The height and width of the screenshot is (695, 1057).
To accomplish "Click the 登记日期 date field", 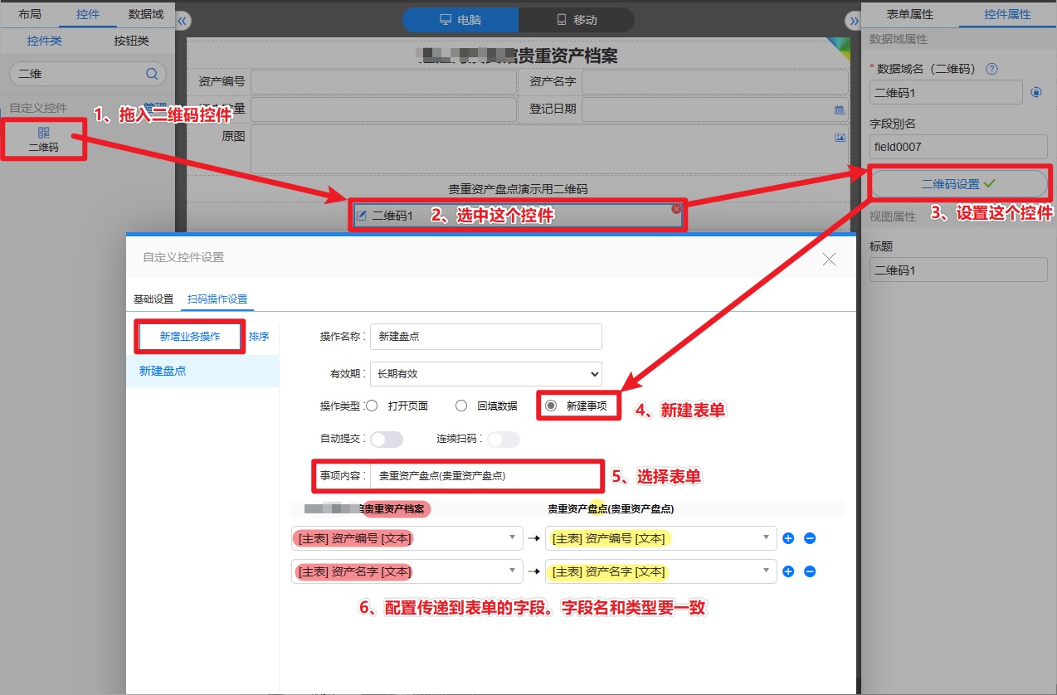I will (714, 109).
